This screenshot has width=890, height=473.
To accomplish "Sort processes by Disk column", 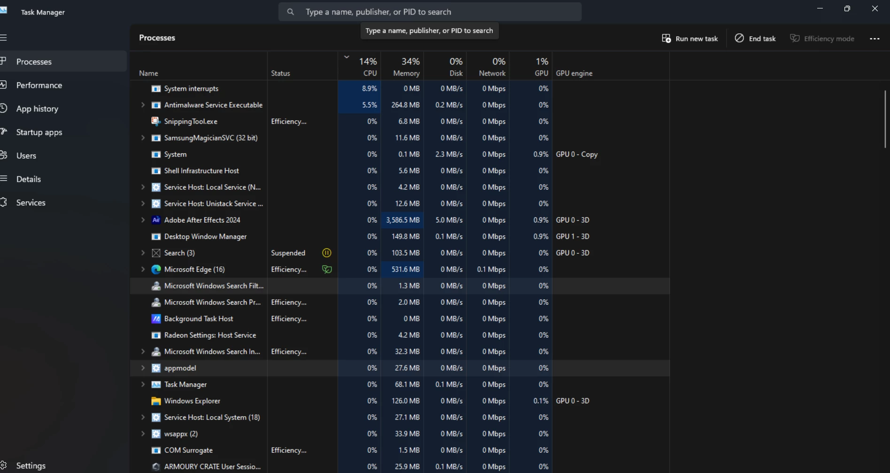I will tap(445, 66).
